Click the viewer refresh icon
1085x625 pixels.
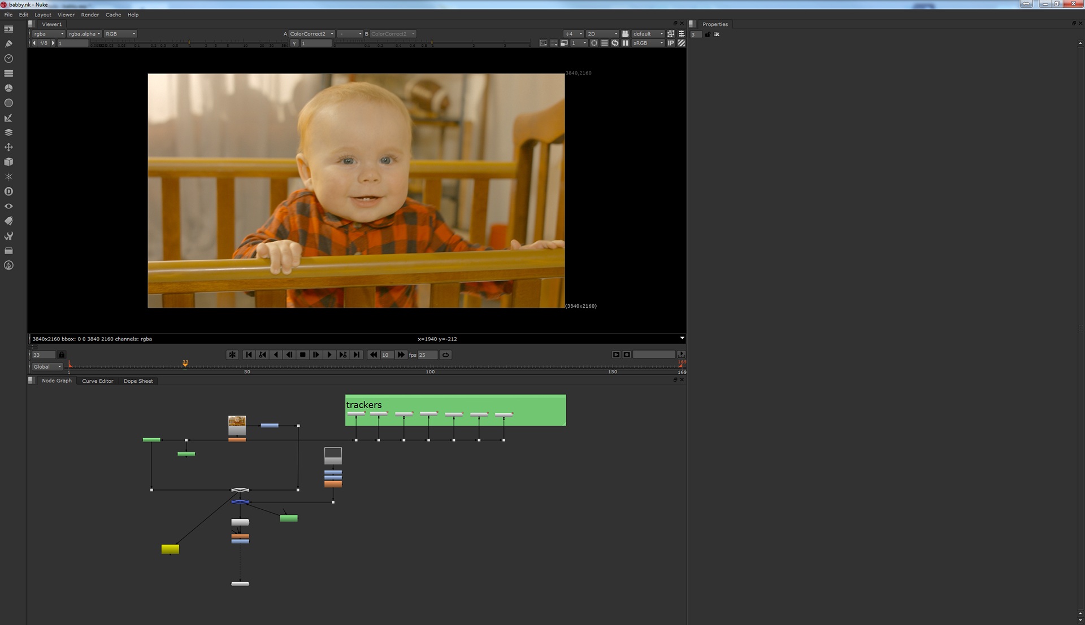point(615,43)
